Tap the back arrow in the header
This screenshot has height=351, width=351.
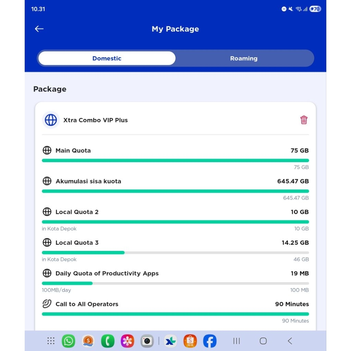point(39,29)
